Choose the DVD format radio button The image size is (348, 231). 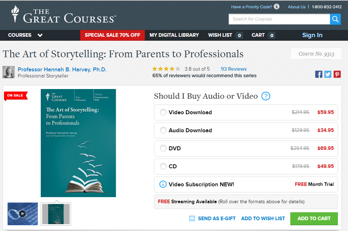163,148
